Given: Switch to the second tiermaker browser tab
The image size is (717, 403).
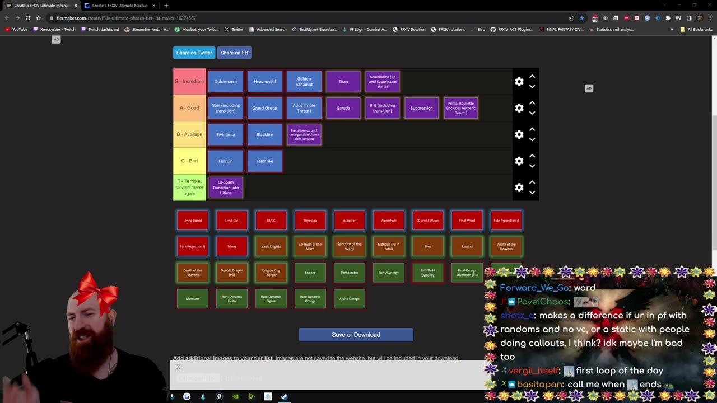Looking at the screenshot, I should click(119, 6).
